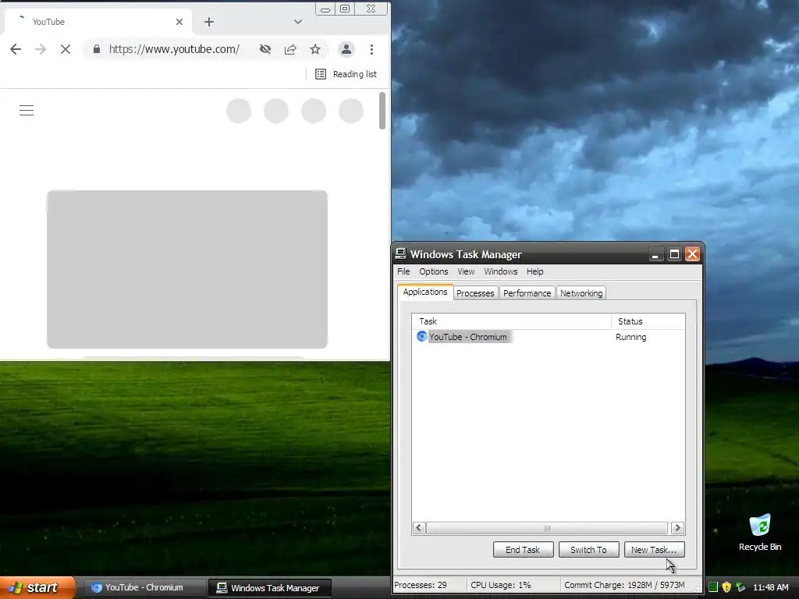
Task: Expand the tab search chevron in Chromium
Action: pyautogui.click(x=298, y=22)
